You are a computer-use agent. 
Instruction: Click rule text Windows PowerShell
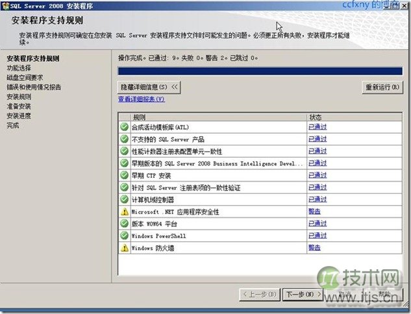coord(158,235)
